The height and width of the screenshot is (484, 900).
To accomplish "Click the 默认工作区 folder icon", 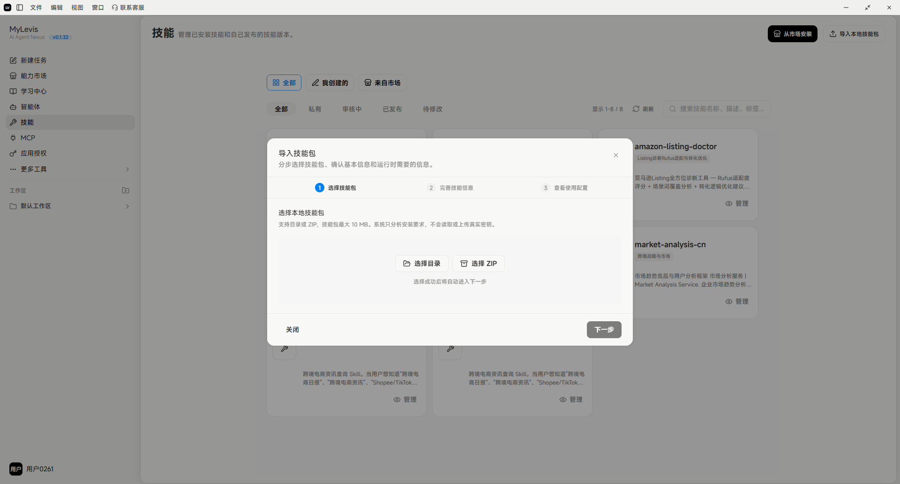I will point(13,206).
